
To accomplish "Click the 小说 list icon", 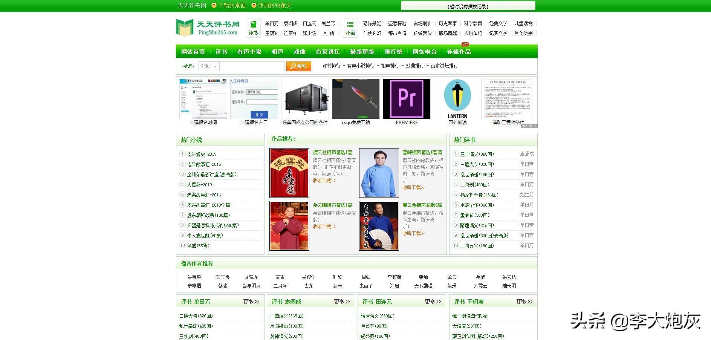I will (x=350, y=25).
